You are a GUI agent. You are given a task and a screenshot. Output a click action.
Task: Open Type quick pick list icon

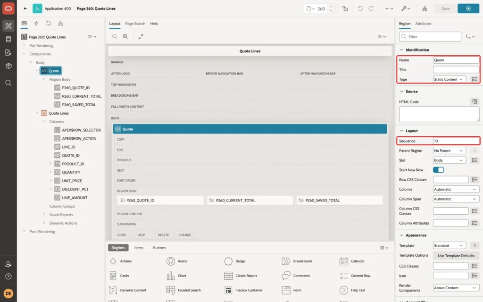click(x=475, y=79)
